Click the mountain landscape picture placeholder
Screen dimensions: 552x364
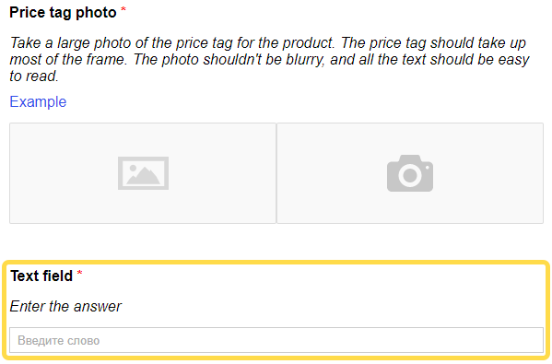point(143,173)
